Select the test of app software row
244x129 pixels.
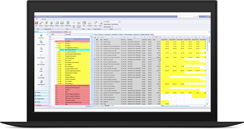pos(74,50)
